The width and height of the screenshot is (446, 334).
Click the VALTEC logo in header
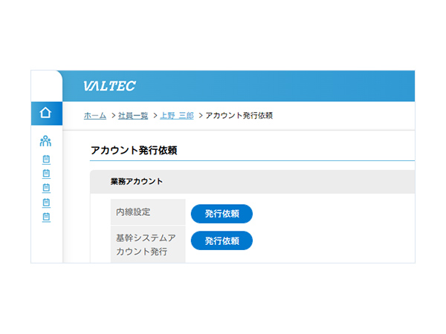click(x=109, y=86)
